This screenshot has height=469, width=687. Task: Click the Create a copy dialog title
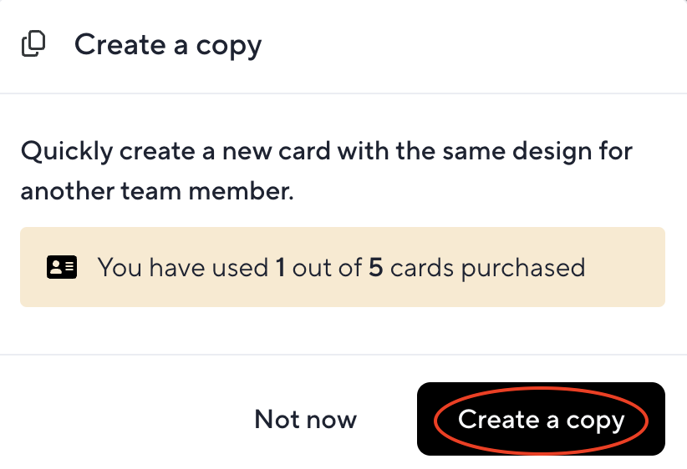(168, 45)
